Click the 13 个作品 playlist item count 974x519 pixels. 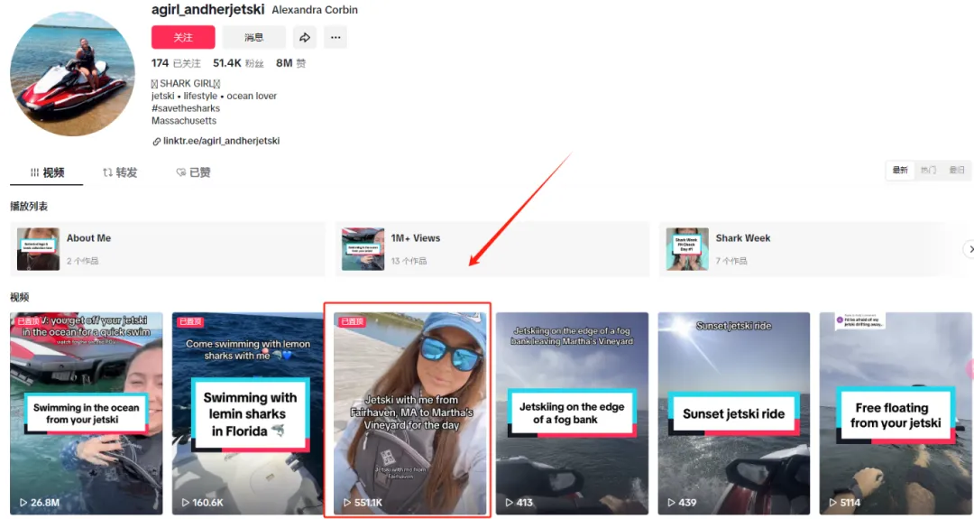tap(409, 261)
